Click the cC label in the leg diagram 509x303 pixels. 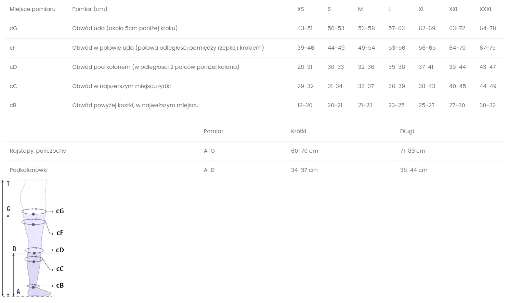[x=60, y=269]
